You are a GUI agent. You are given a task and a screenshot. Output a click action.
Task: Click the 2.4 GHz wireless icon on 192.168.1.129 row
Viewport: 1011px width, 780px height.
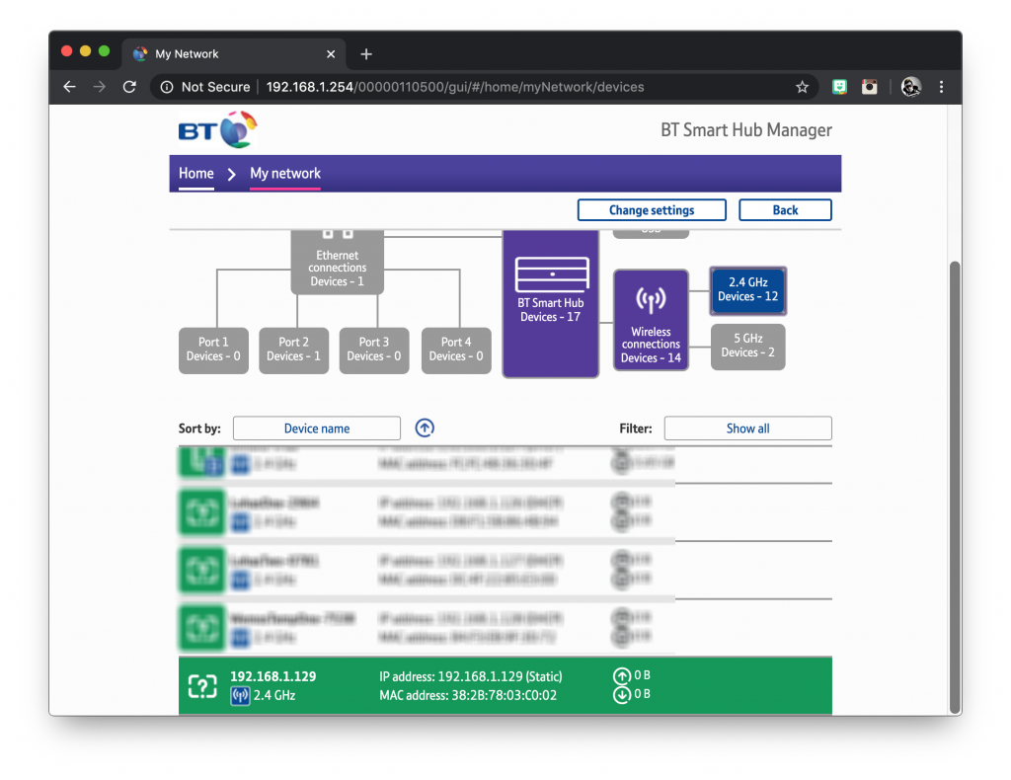coord(240,695)
